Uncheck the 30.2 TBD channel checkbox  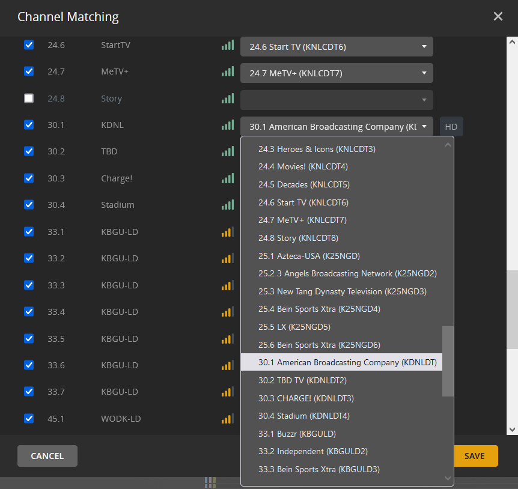tap(29, 151)
